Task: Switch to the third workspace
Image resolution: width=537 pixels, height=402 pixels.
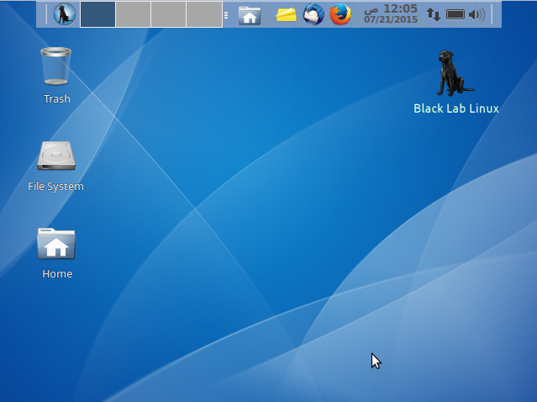Action: pyautogui.click(x=169, y=14)
